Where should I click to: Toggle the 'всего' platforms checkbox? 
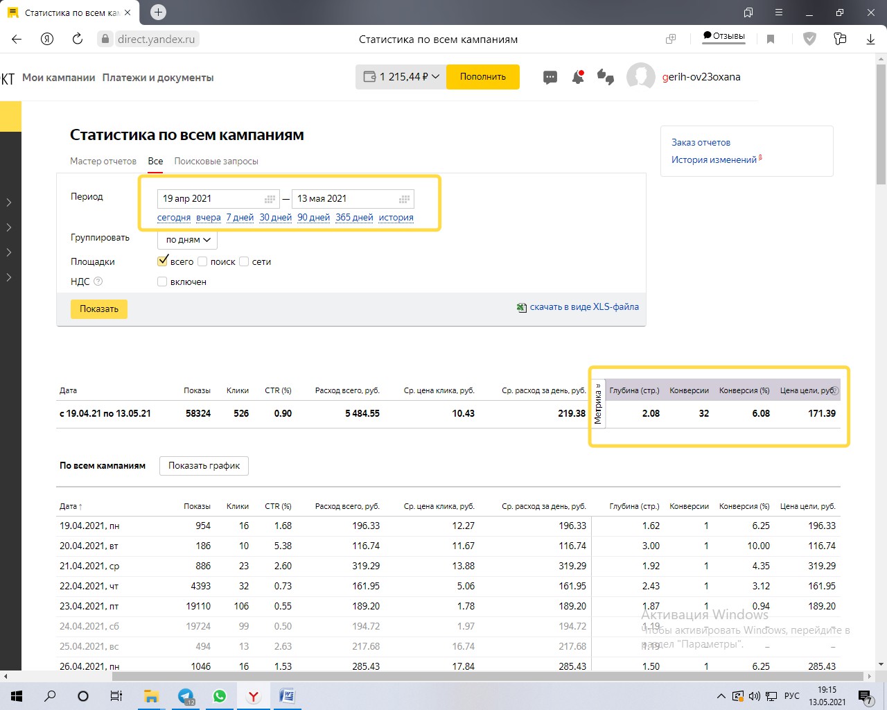point(163,261)
